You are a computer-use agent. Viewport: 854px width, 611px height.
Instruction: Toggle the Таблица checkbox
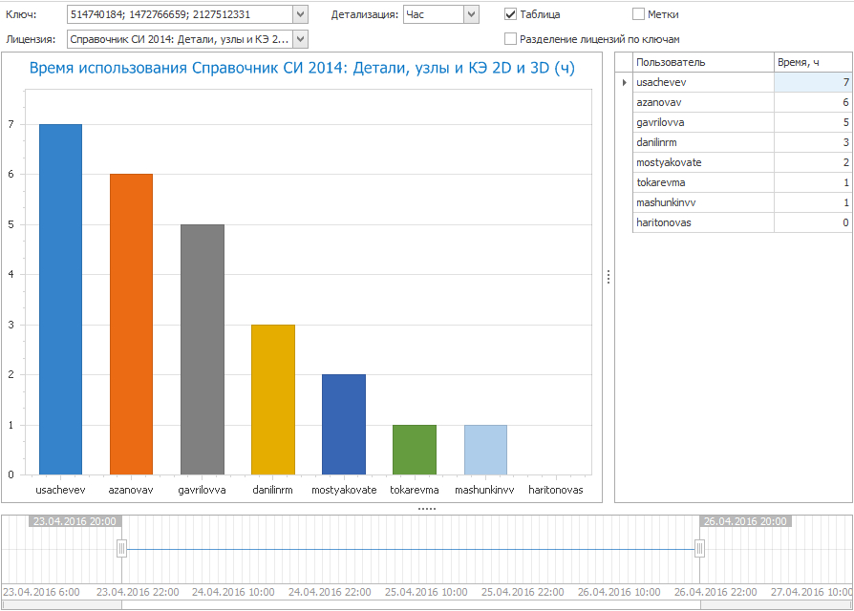click(511, 14)
